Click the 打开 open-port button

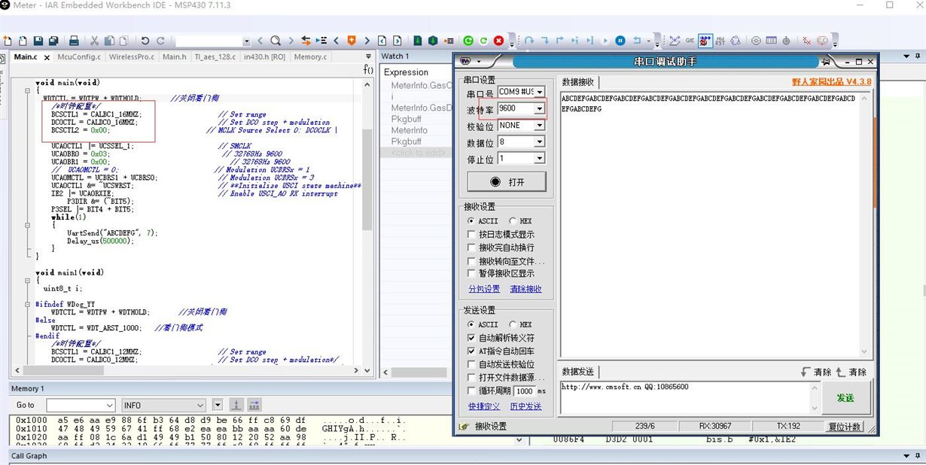pos(507,182)
